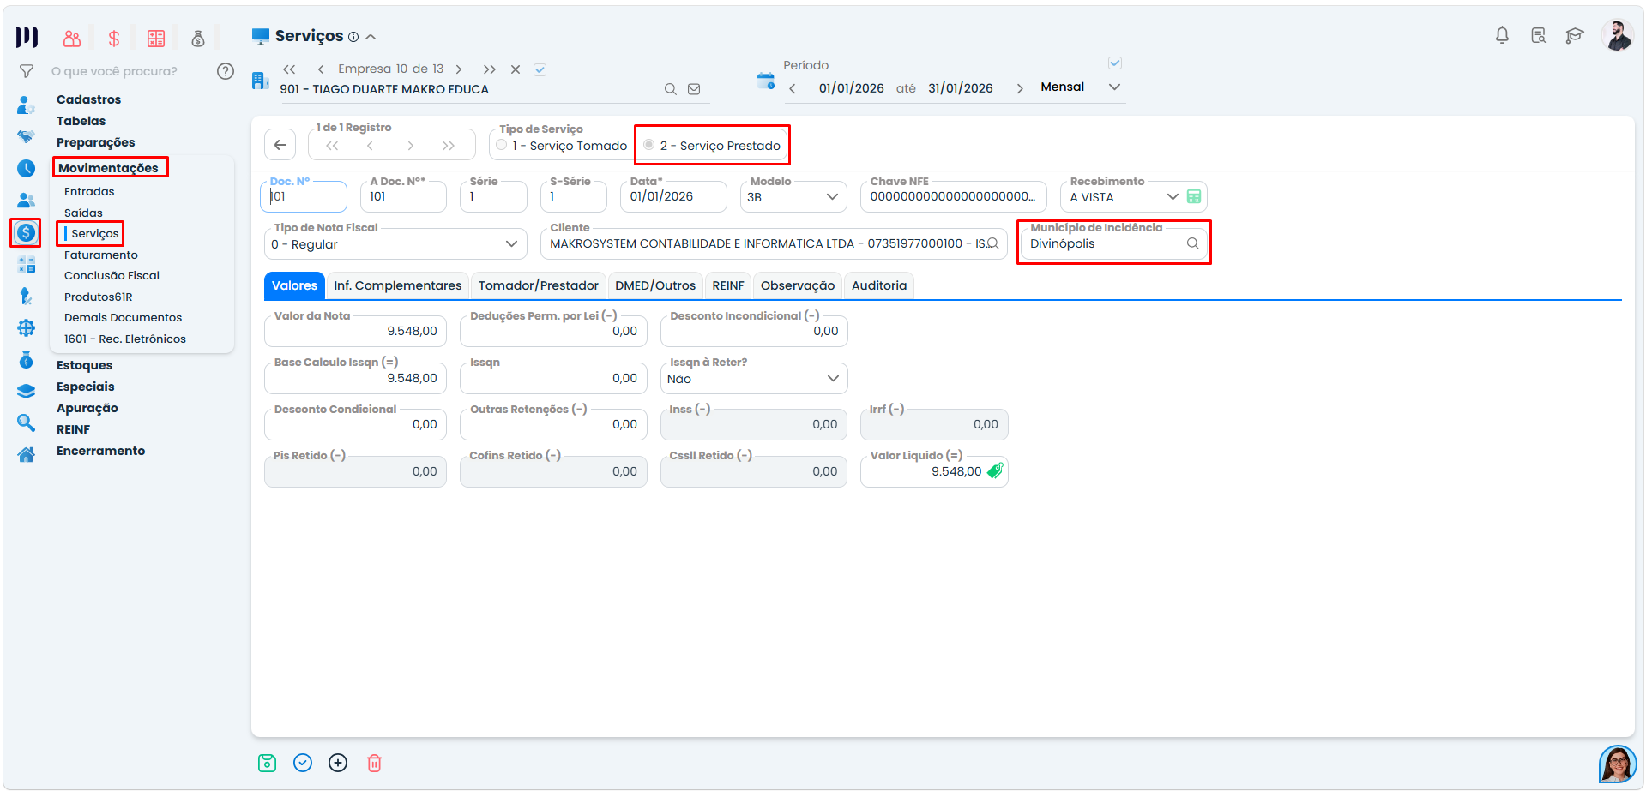Screen dimensions: 1646x791
Task: Click the save record icon
Action: click(x=267, y=763)
